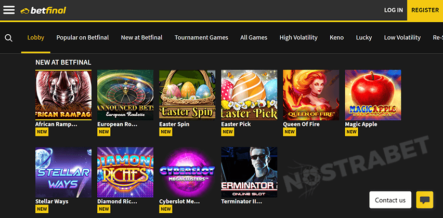
Task: Open the game search magnifier icon
Action: pyautogui.click(x=9, y=38)
